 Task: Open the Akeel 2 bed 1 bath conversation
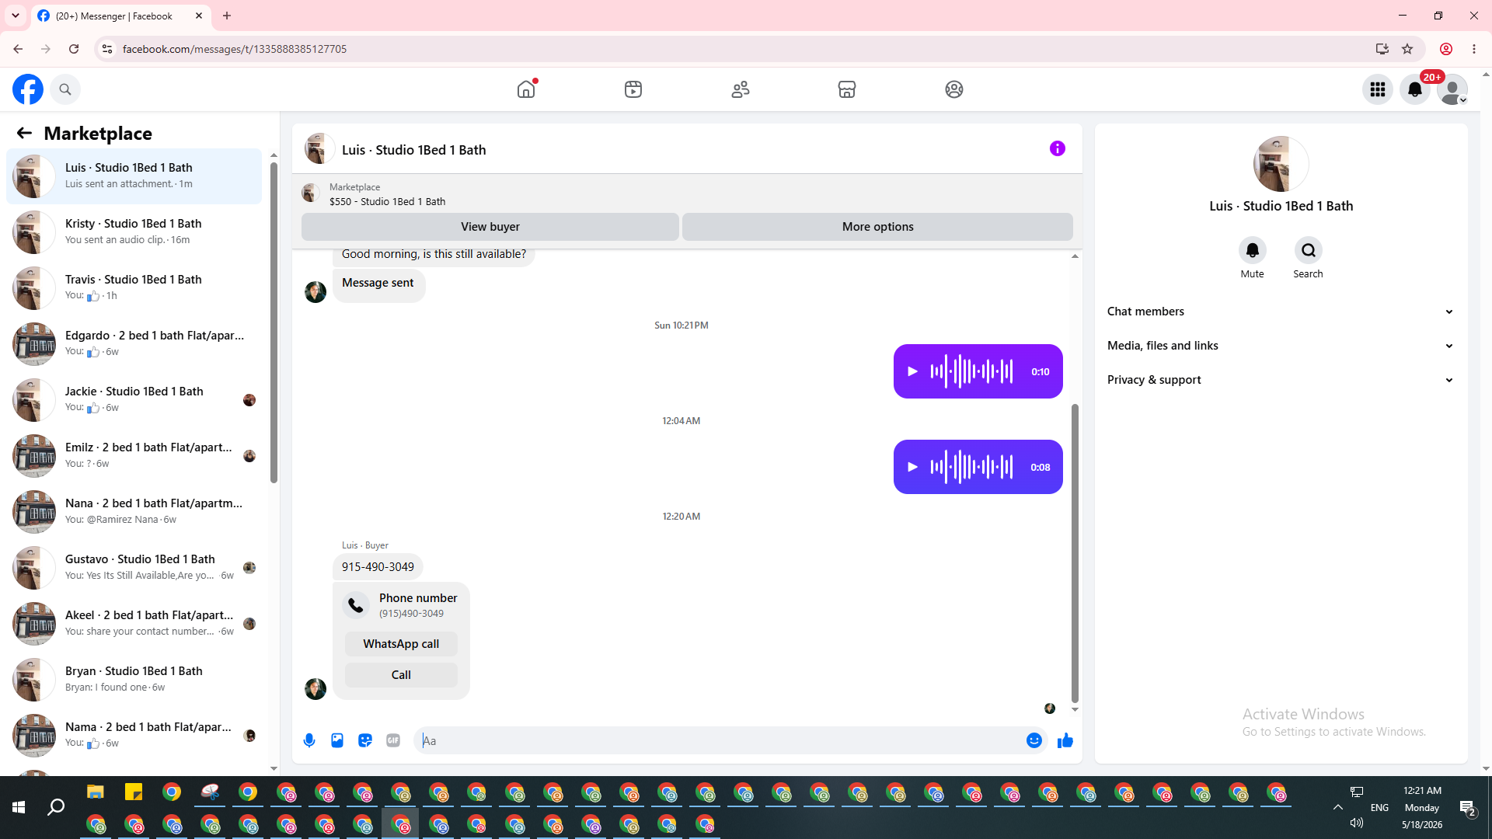(134, 624)
